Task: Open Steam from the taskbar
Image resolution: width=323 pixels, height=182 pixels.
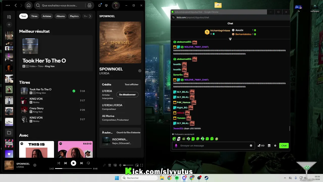Action: 206,178
